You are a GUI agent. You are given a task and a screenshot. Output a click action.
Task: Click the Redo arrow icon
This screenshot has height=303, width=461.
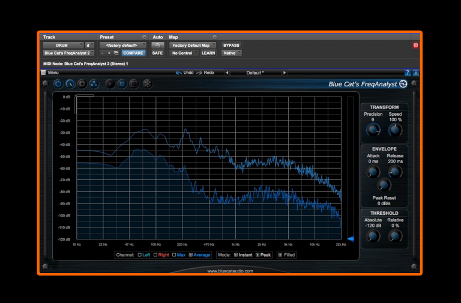pos(199,73)
